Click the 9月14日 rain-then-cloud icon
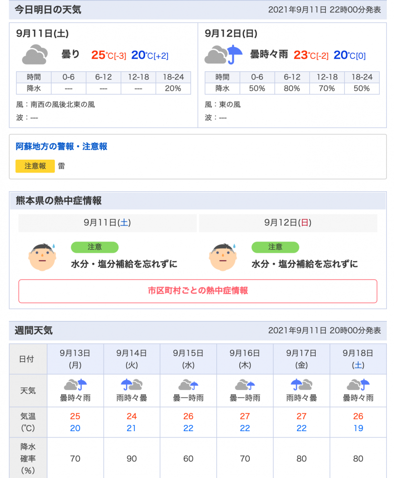This screenshot has width=394, height=478. (x=131, y=385)
